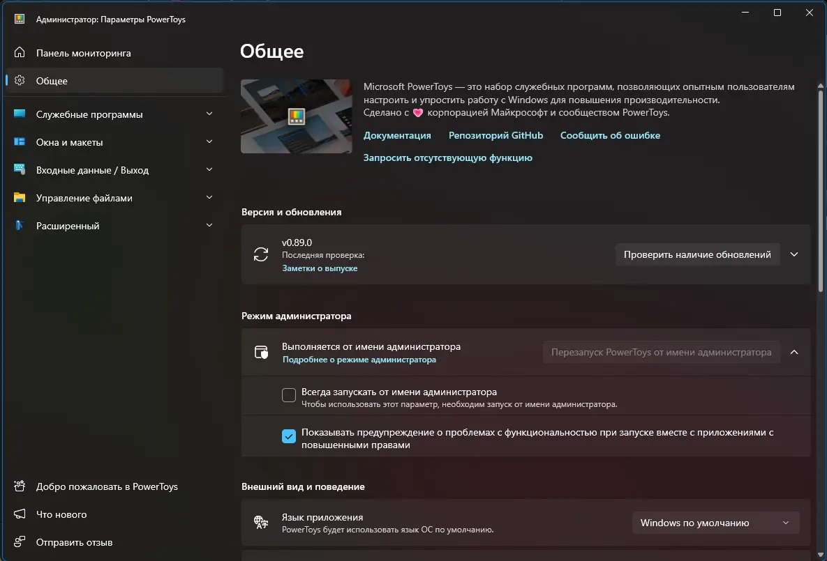Open Панель мониторинга page
827x561 pixels.
pyautogui.click(x=114, y=53)
